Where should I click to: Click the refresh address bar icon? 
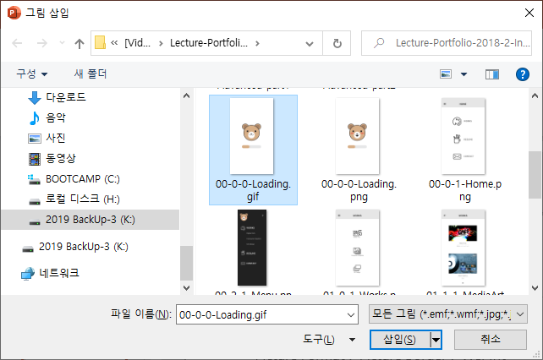[x=337, y=43]
